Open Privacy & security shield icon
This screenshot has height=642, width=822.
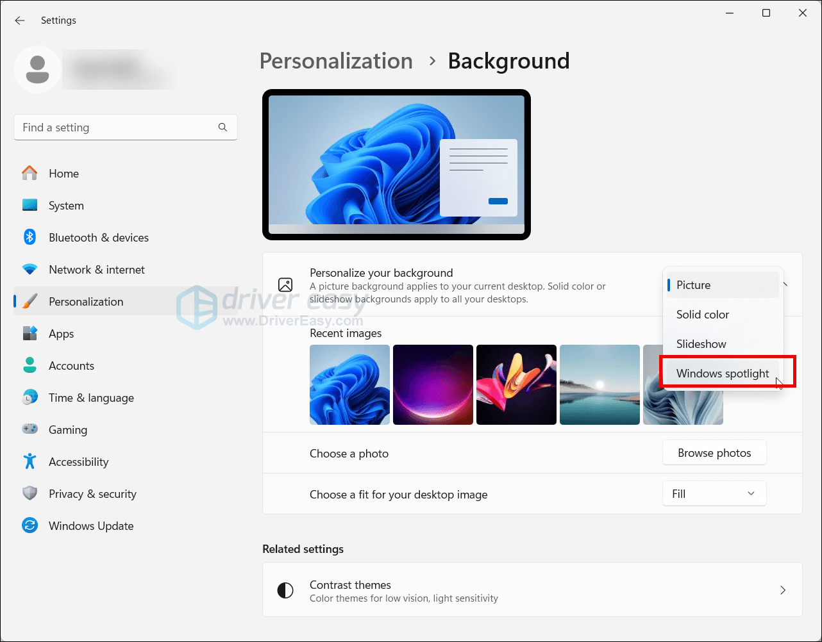click(x=29, y=493)
